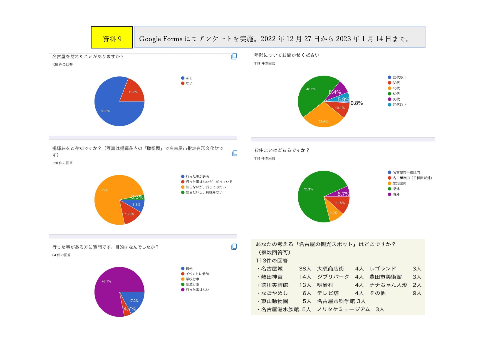Select the 海外 legend entry
Screen dimensions: 488x345
pos(396,194)
